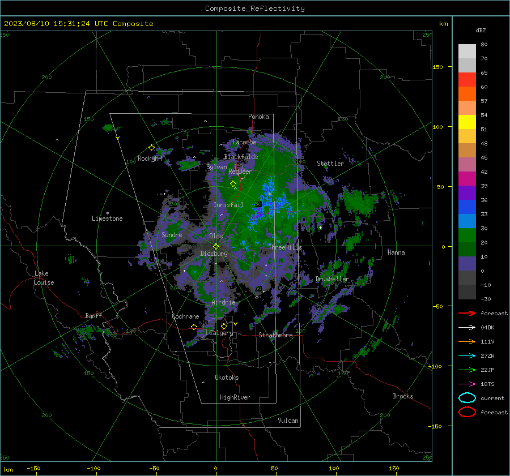This screenshot has width=510, height=476.
Task: Click the Calgary city label
Action: click(x=221, y=333)
